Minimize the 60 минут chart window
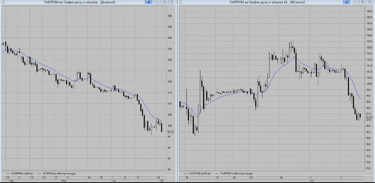This screenshot has height=183, width=375. coord(355,2)
